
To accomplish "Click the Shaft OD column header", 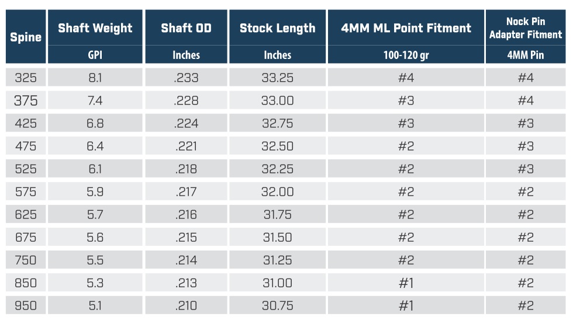I will (x=187, y=27).
